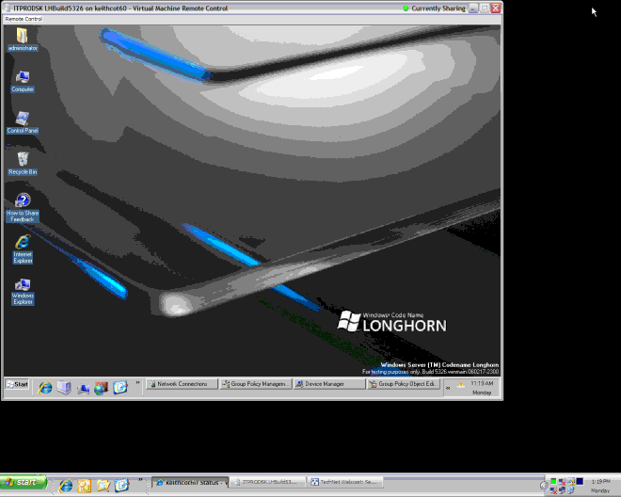Switch to Device Manager taskbar button

click(329, 384)
